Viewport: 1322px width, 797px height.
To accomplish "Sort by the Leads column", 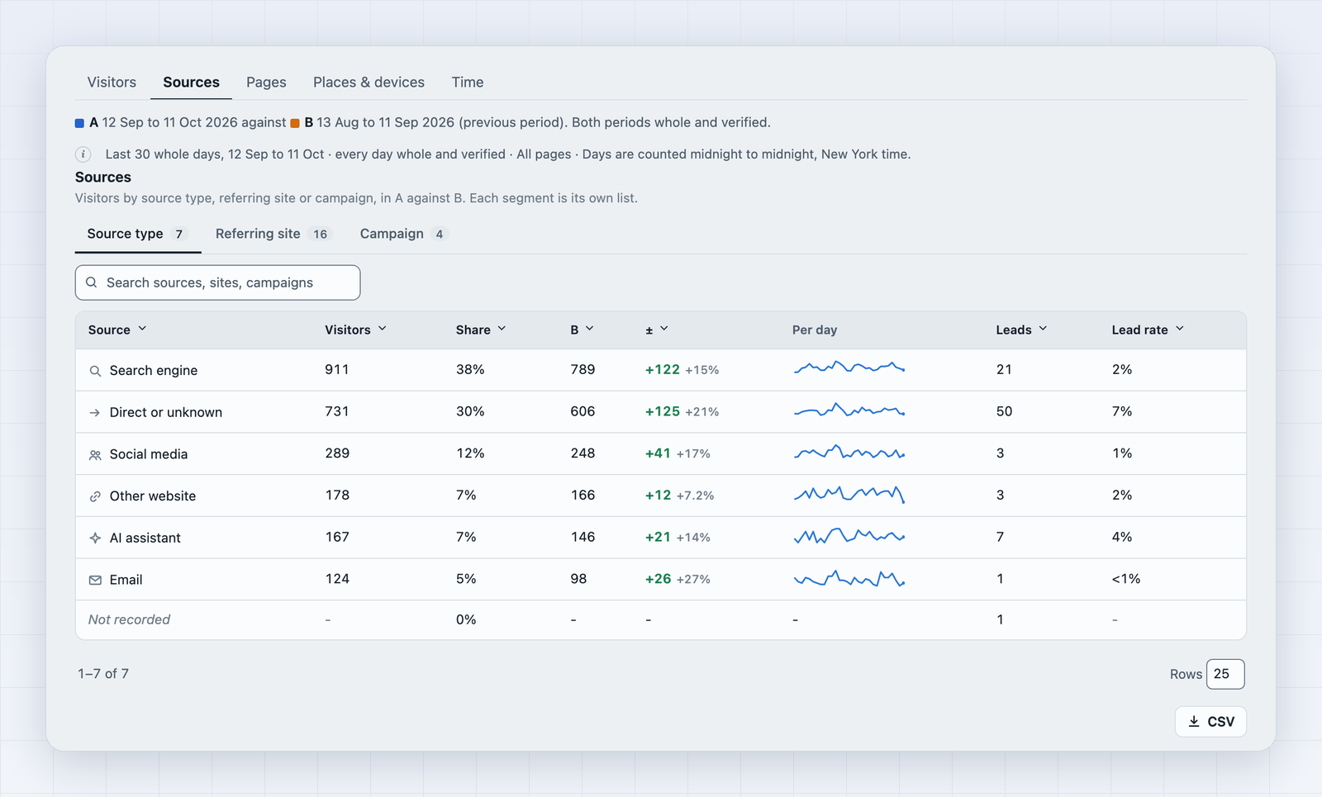I will (1021, 330).
